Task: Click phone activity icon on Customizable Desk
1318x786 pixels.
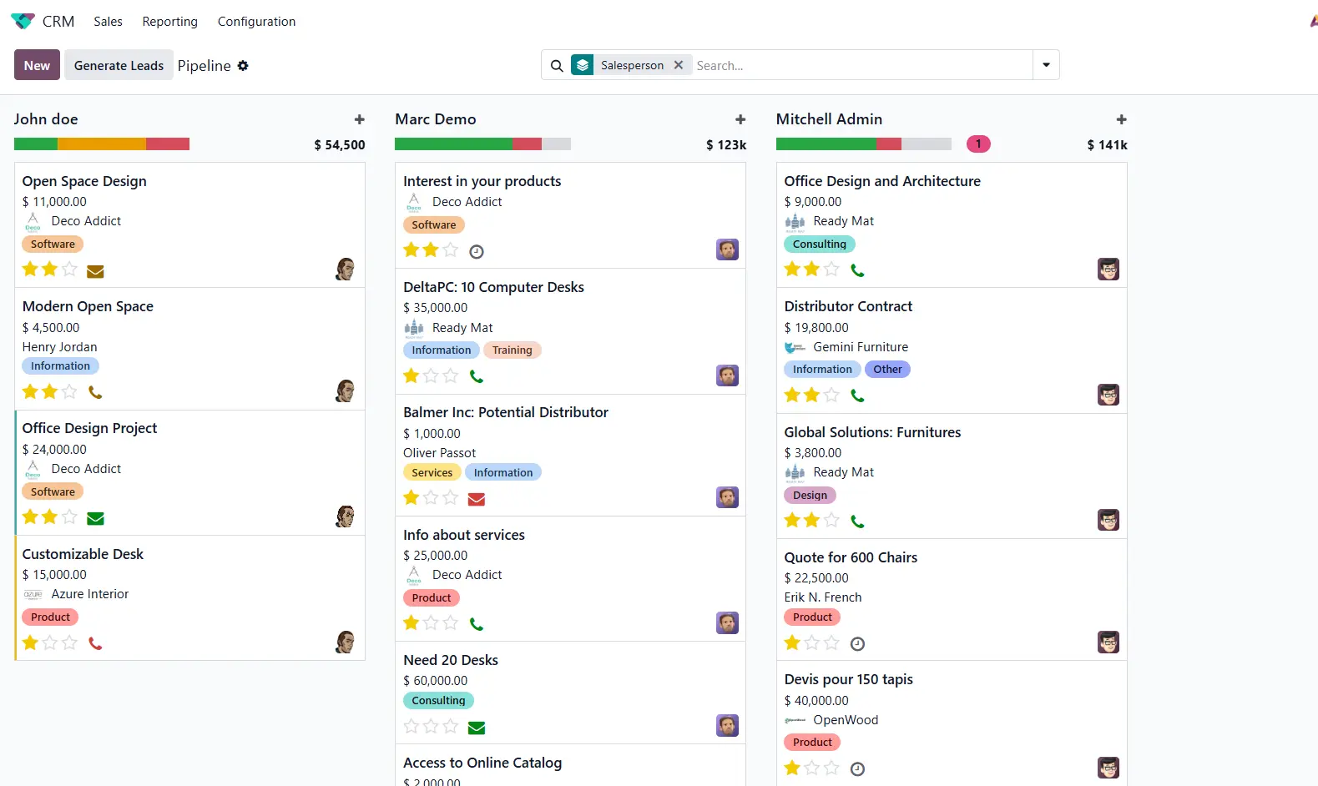Action: (x=95, y=643)
